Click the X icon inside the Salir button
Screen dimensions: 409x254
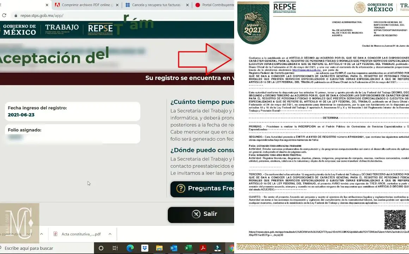click(x=196, y=214)
